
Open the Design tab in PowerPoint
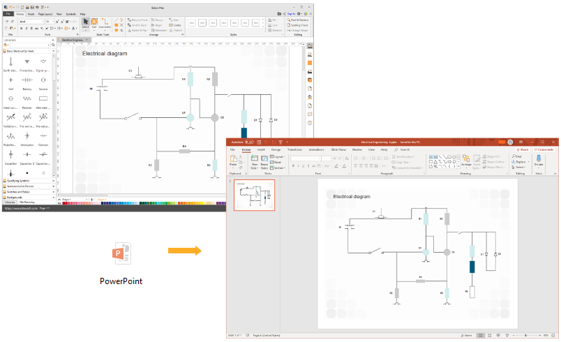coord(276,149)
